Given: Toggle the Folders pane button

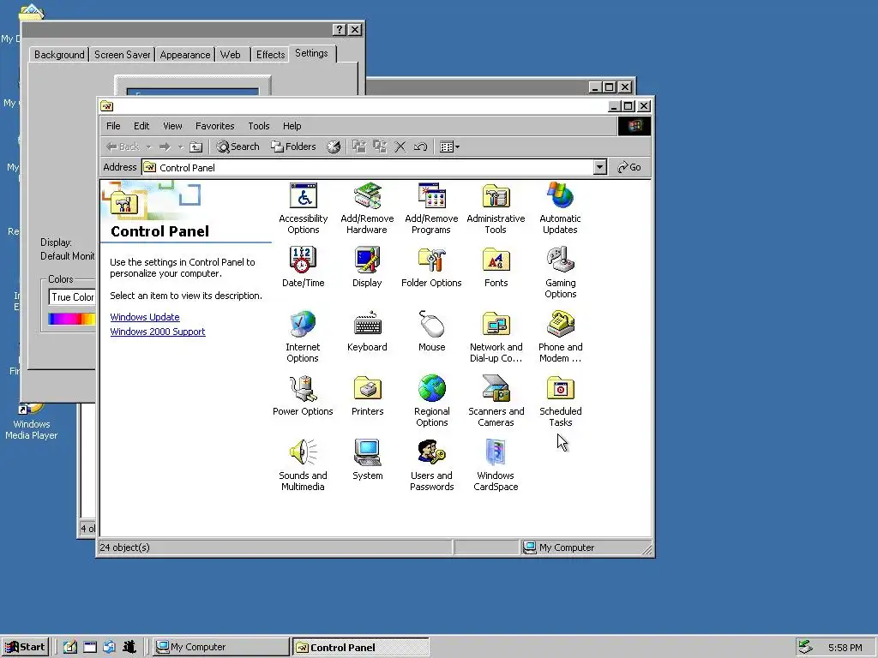Looking at the screenshot, I should (293, 147).
